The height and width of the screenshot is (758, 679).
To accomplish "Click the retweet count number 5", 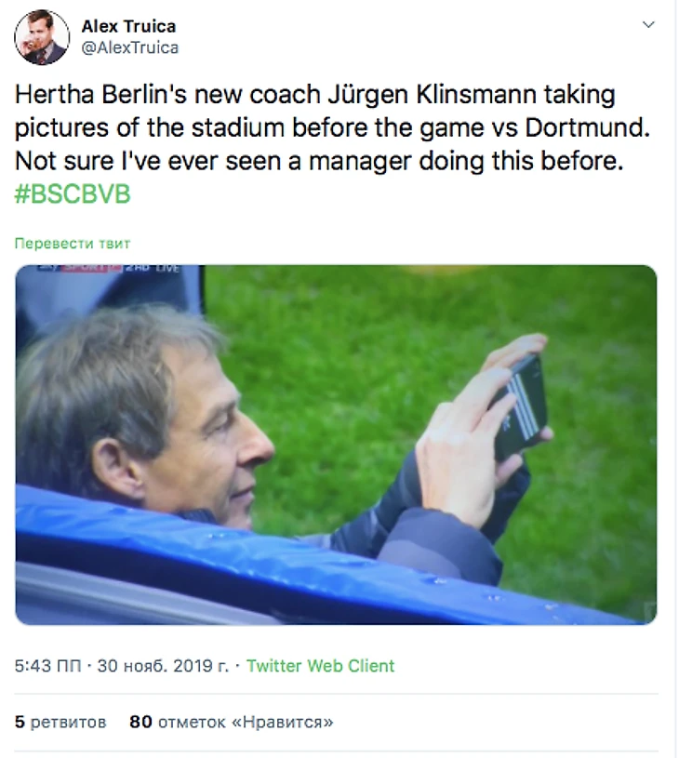I will pyautogui.click(x=20, y=722).
